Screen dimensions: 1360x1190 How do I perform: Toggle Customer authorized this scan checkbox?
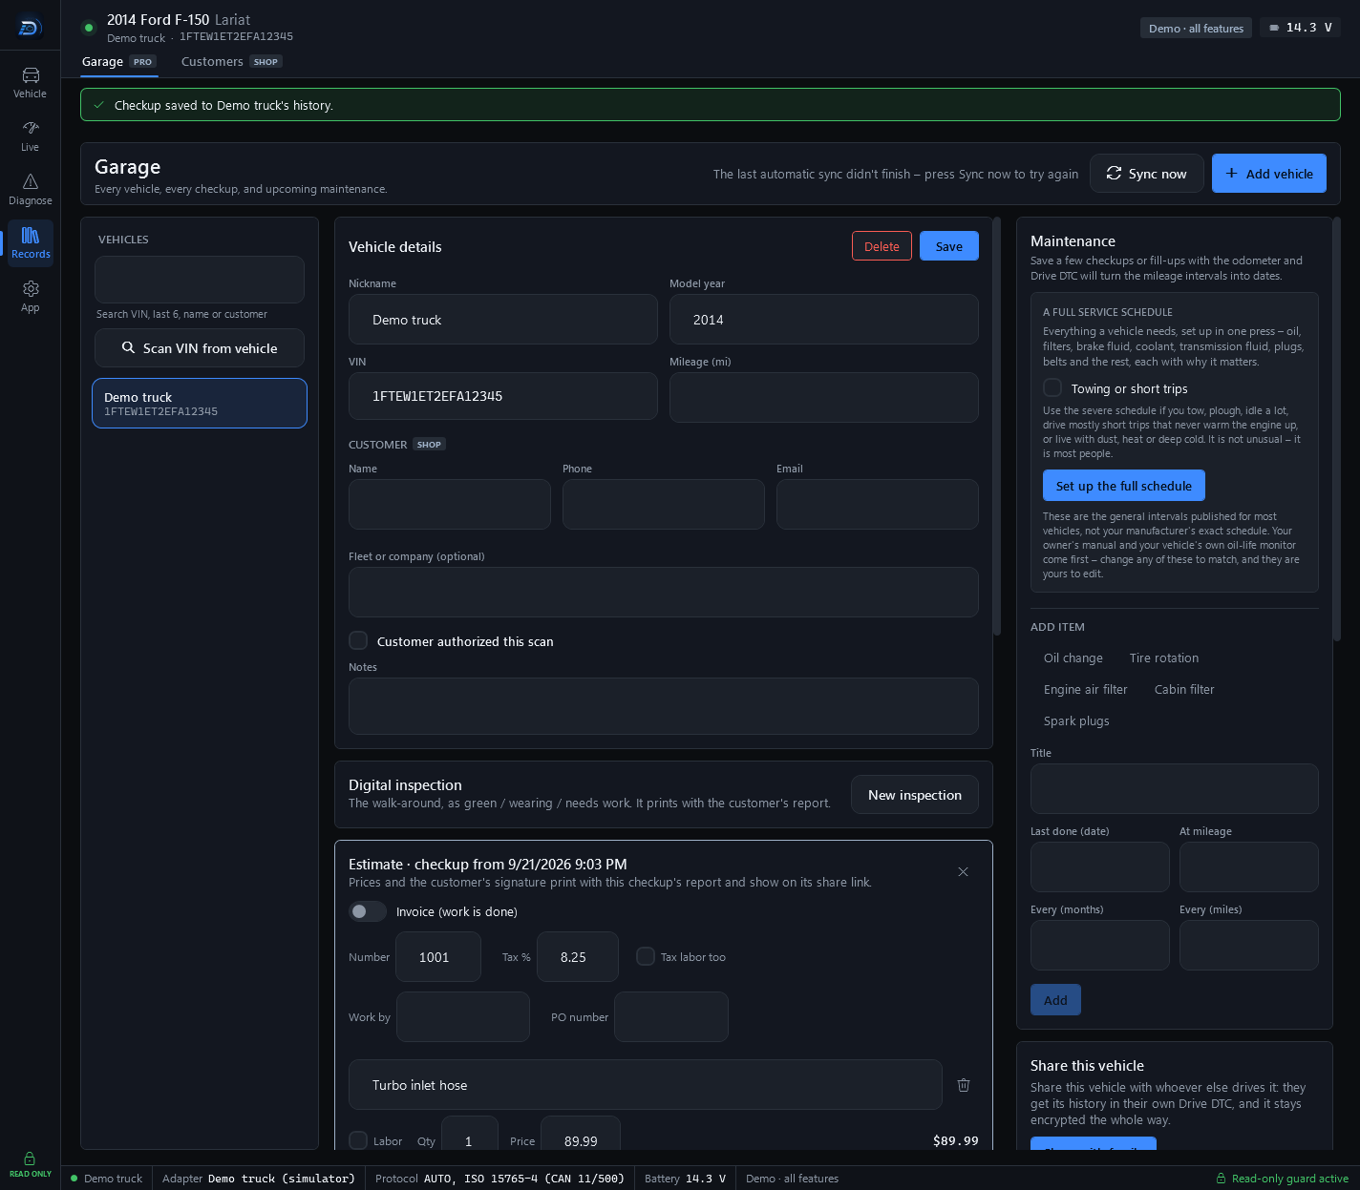[358, 640]
